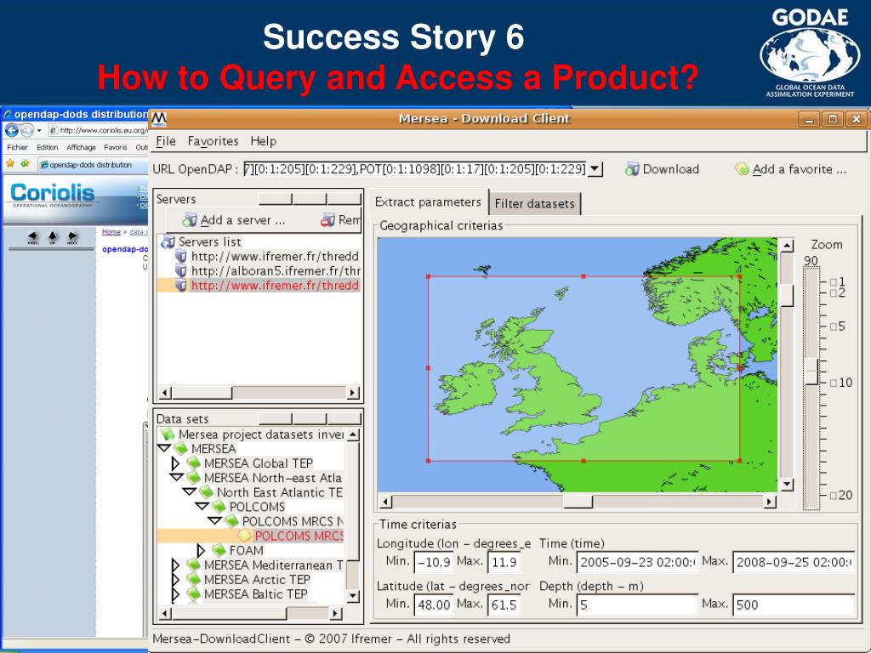Click the MERSEA Arctic TEP dataset icon
The image size is (871, 653).
(x=193, y=579)
